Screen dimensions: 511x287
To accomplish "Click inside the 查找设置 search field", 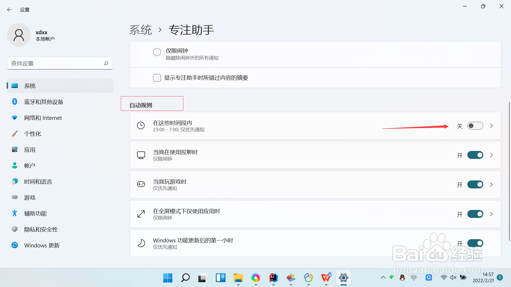I will (x=53, y=63).
